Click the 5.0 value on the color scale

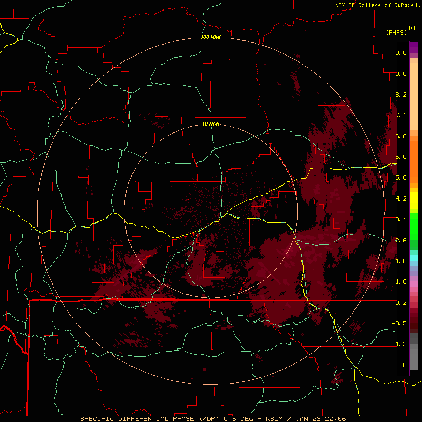(x=401, y=178)
